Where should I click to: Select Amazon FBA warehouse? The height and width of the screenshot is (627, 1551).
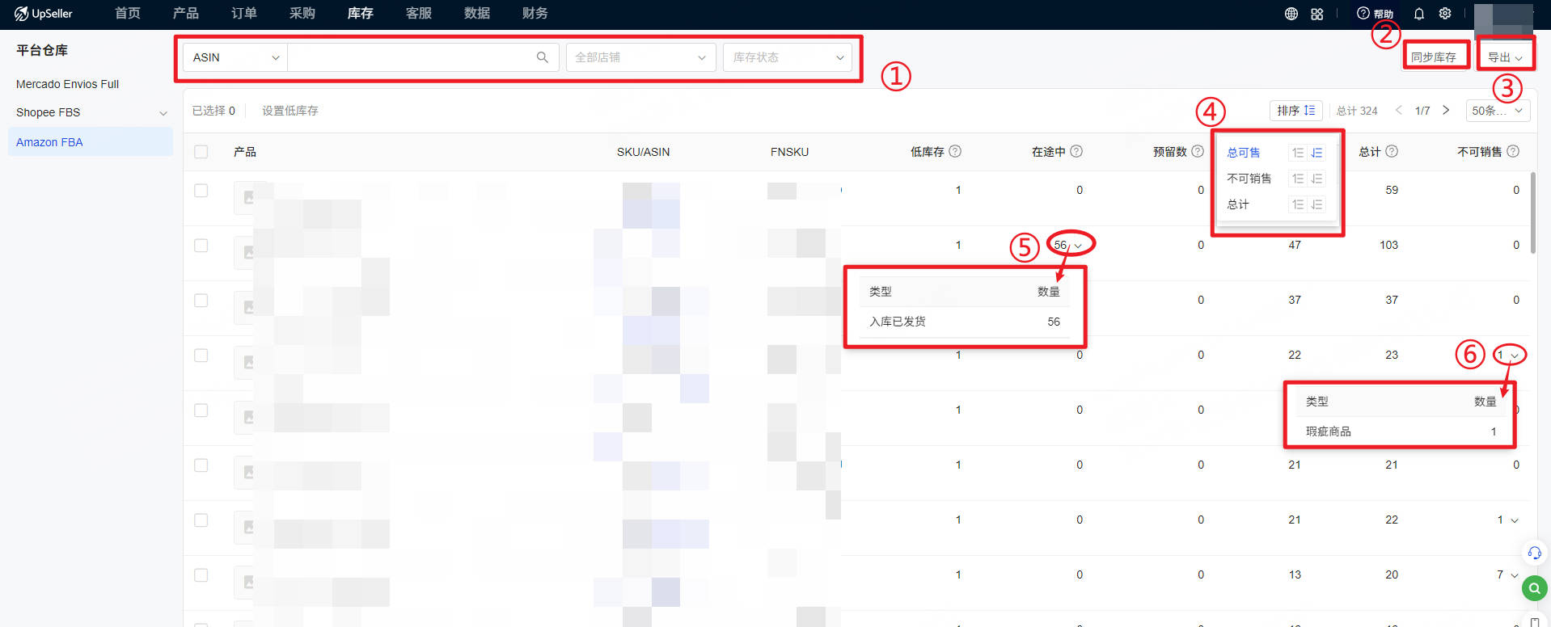[x=91, y=142]
